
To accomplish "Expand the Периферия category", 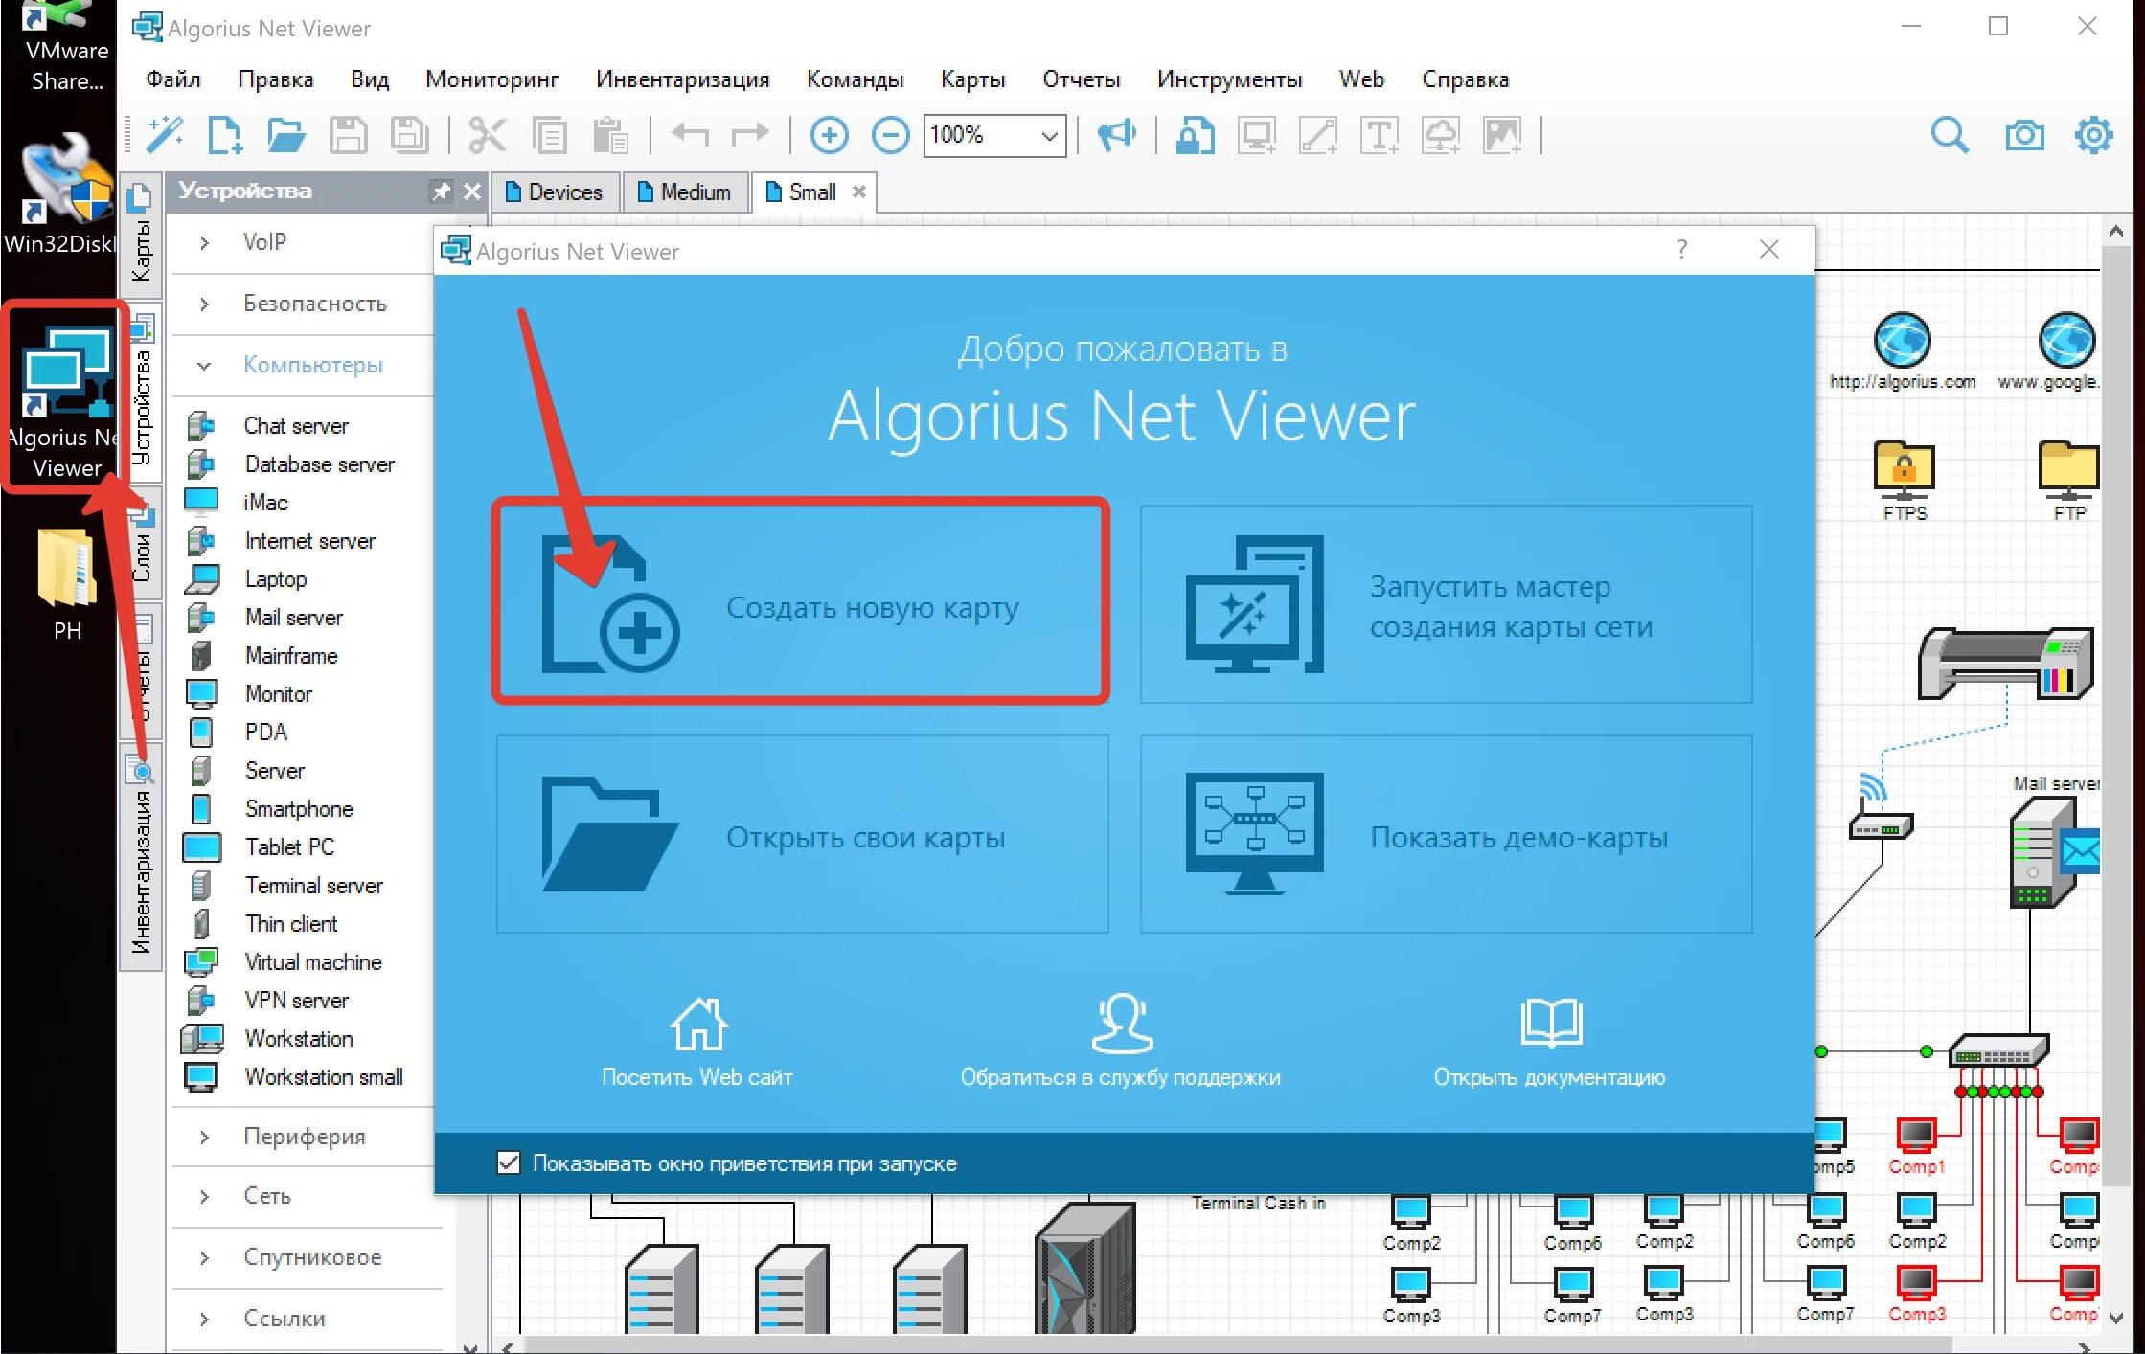I will (204, 1137).
